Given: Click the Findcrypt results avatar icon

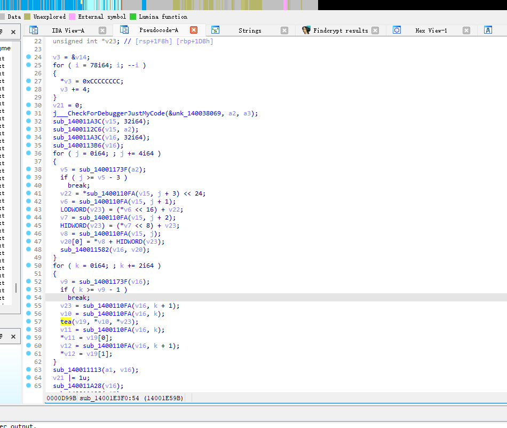Looking at the screenshot, I should 306,30.
